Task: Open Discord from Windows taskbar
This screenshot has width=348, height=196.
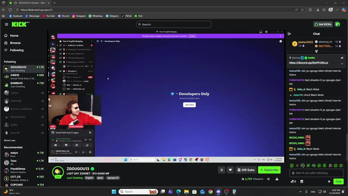Action: point(218,192)
